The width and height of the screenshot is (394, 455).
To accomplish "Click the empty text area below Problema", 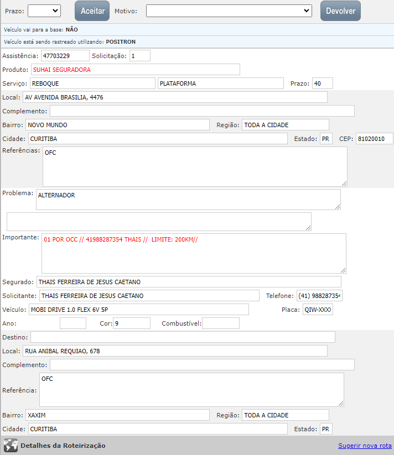I will click(159, 222).
